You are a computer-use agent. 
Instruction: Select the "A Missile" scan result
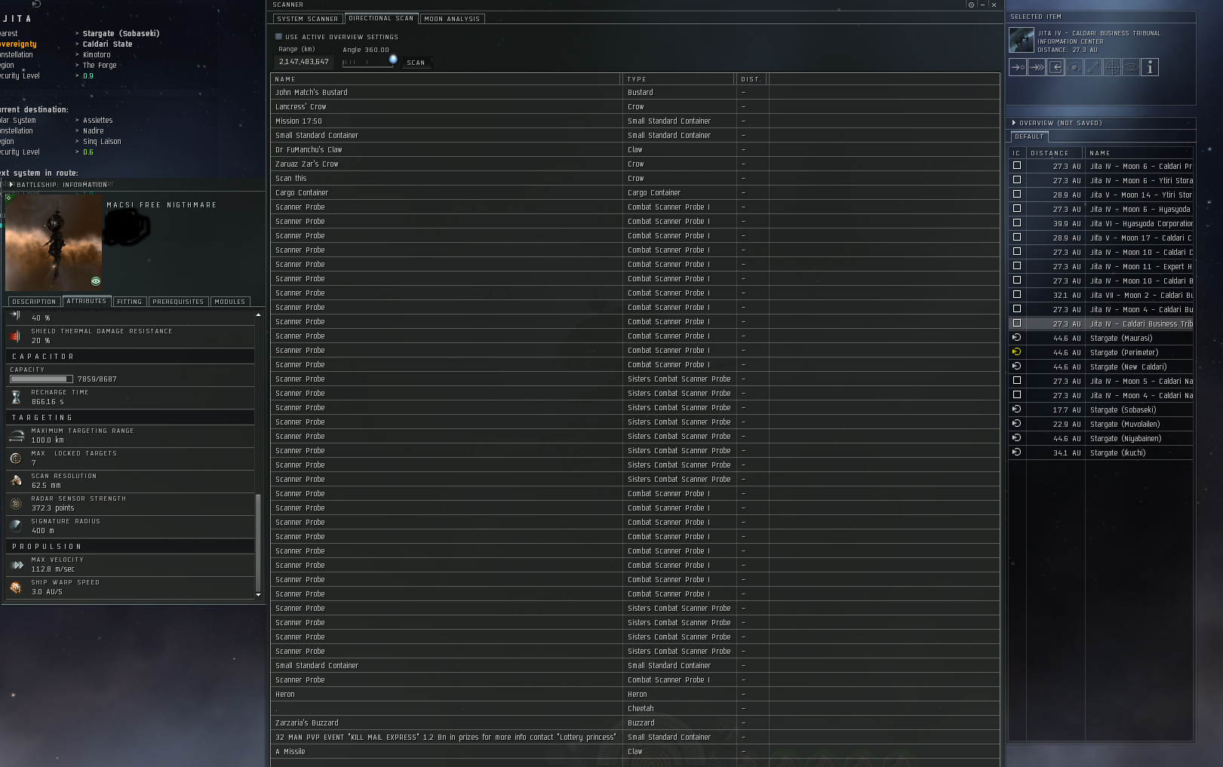click(635, 751)
